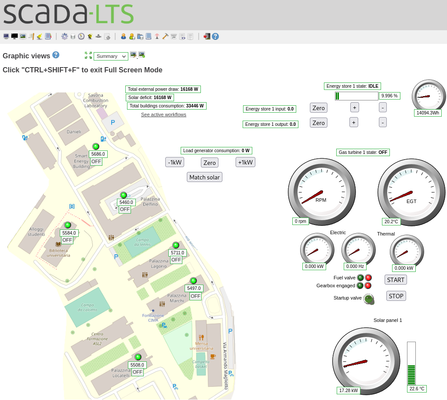Click the Solar panel 1 power gauge

(366, 361)
